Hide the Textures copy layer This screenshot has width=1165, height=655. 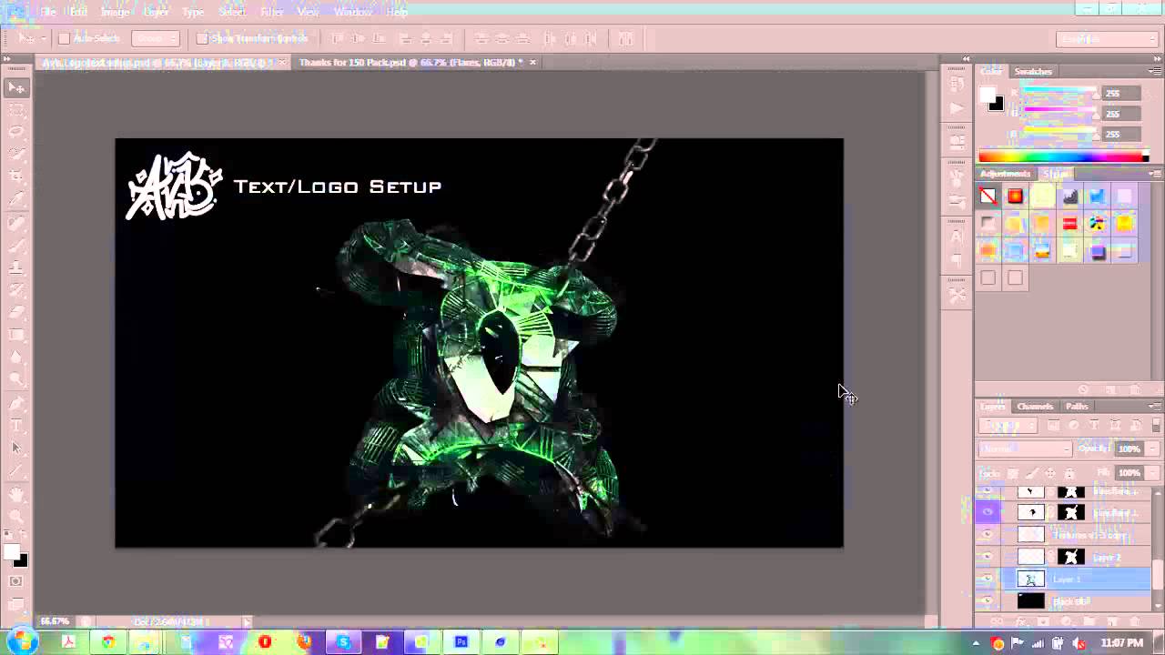pos(988,536)
